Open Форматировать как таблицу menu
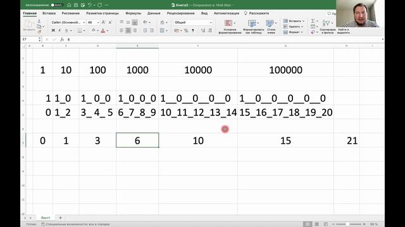This screenshot has height=227, width=405. click(253, 26)
